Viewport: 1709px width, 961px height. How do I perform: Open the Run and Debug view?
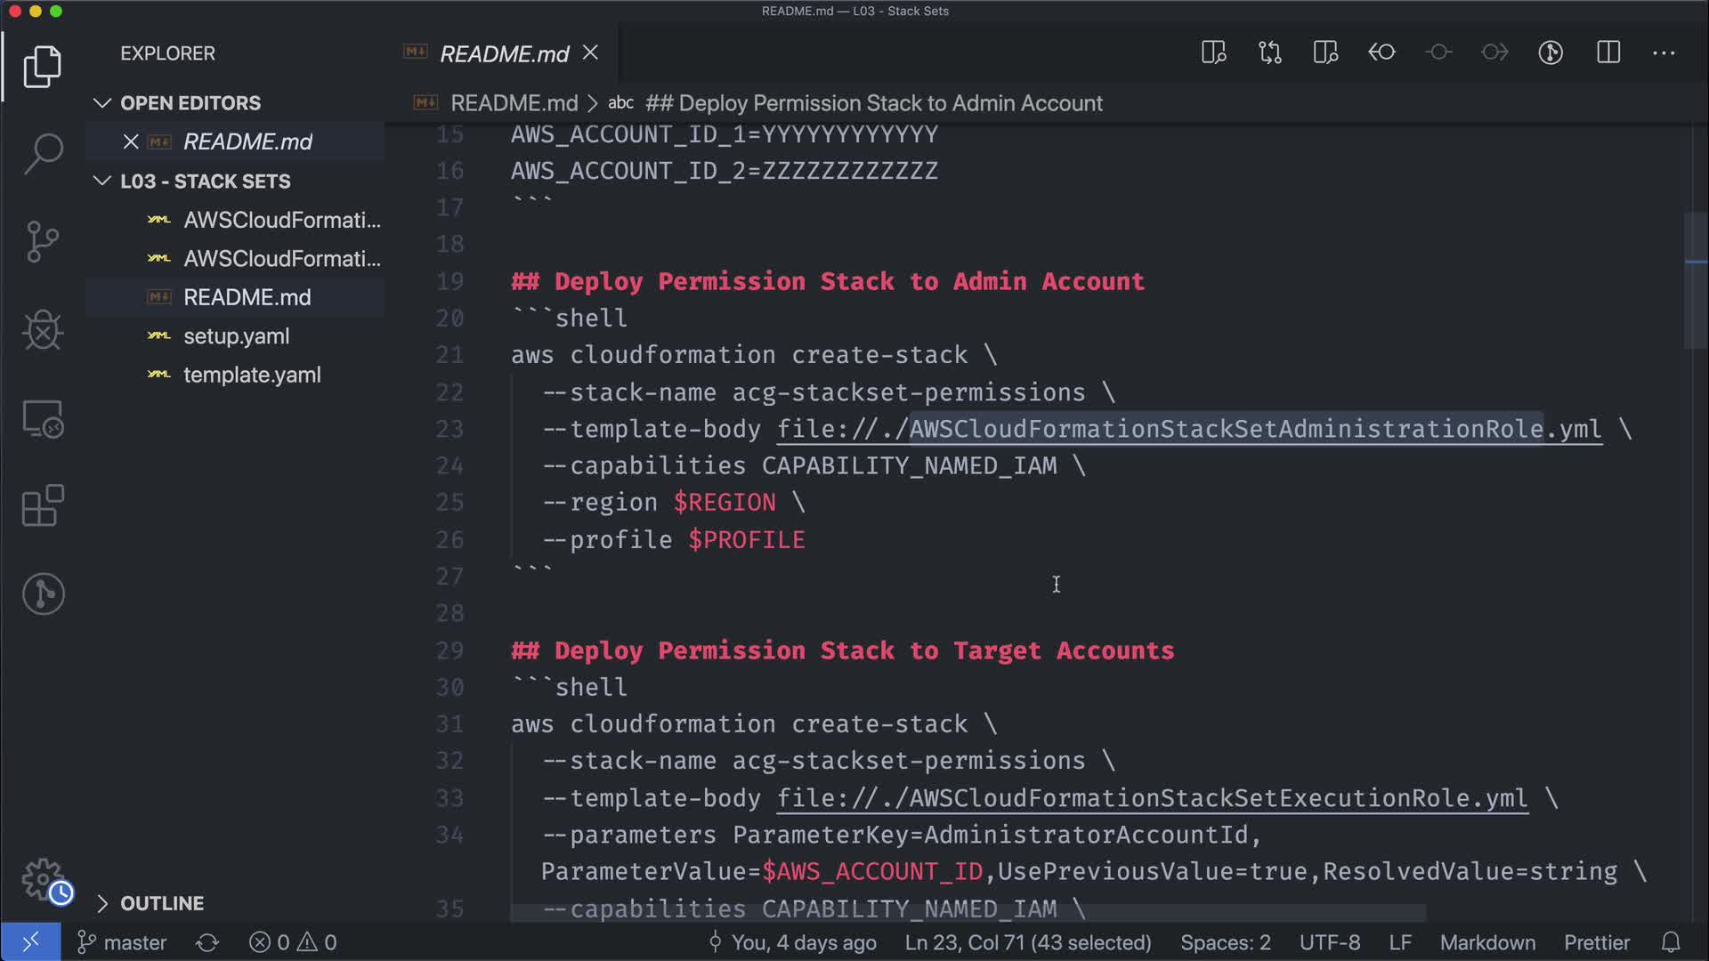(43, 330)
